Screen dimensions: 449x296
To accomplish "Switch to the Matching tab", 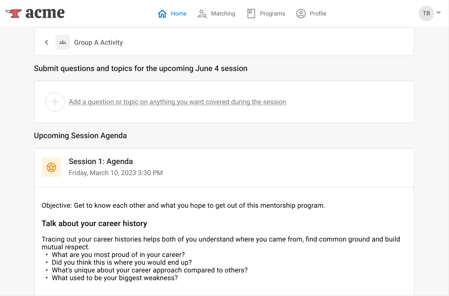I will coord(216,13).
